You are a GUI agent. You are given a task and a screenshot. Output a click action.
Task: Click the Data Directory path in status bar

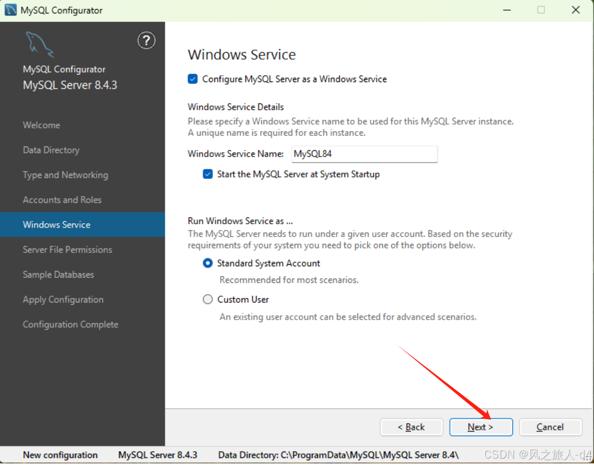338,455
